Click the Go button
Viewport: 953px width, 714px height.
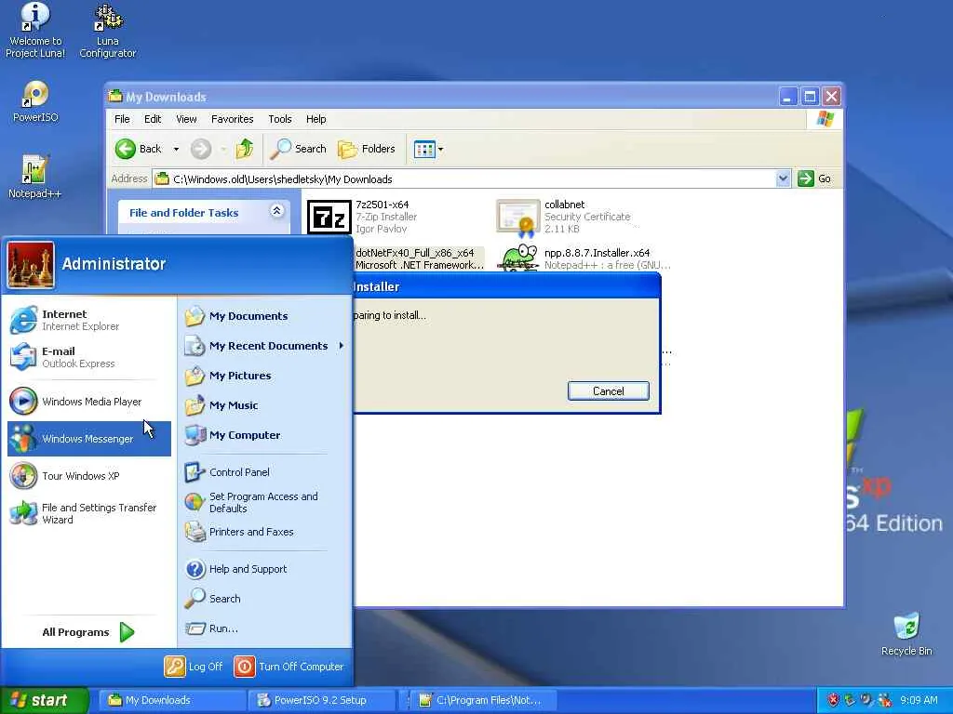coord(814,178)
